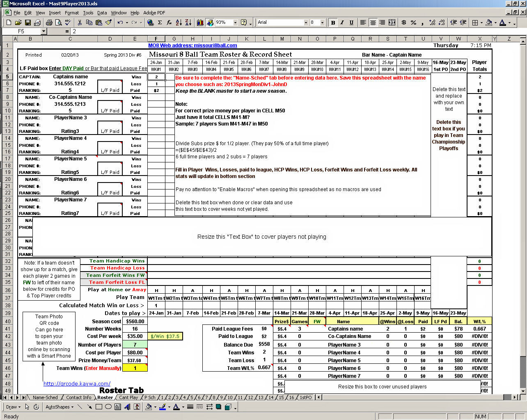
Task: Select the AutoSum icon
Action: point(160,23)
